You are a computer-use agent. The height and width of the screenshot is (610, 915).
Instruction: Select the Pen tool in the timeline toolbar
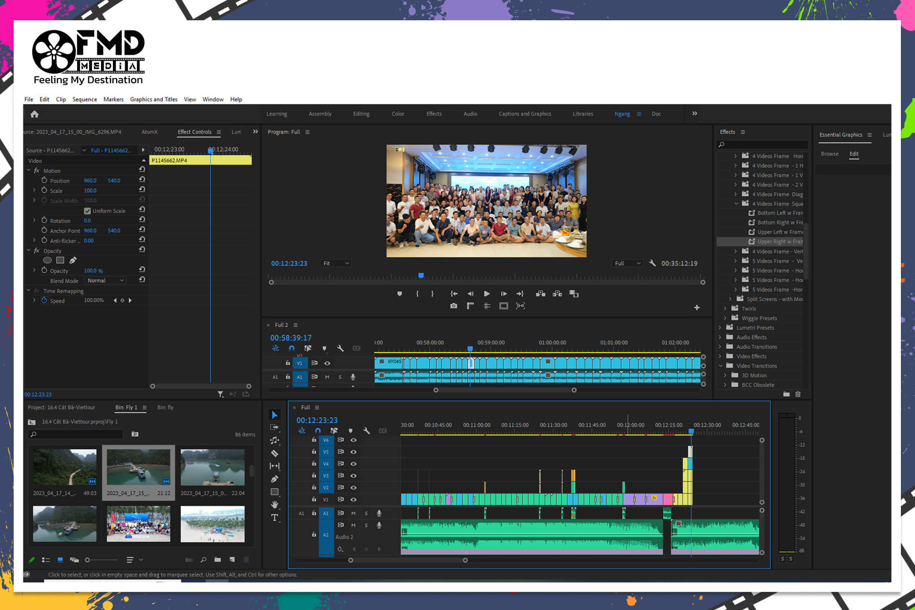274,479
